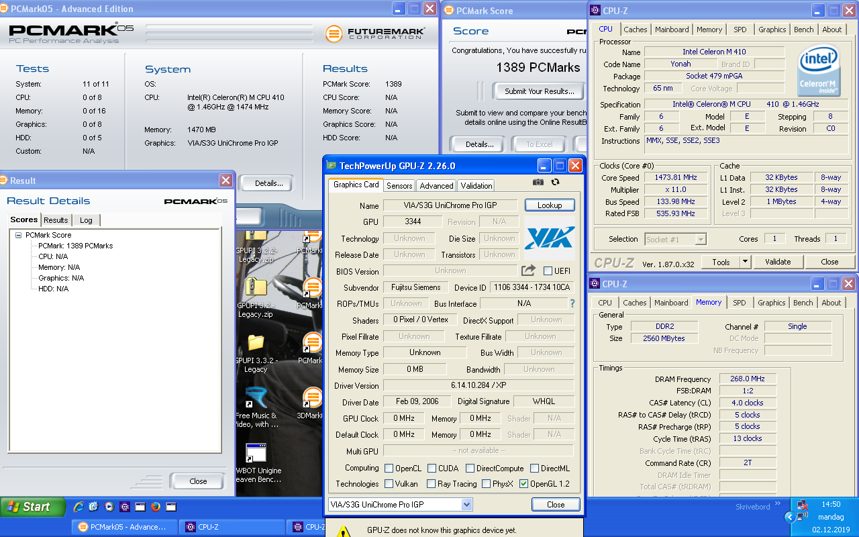Click the VIA vendor logo in GPU-Z

(x=550, y=238)
